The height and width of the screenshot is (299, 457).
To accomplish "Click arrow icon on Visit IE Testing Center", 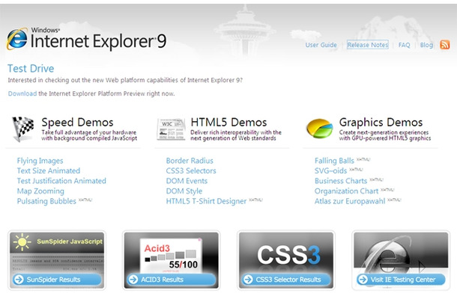I will point(363,280).
